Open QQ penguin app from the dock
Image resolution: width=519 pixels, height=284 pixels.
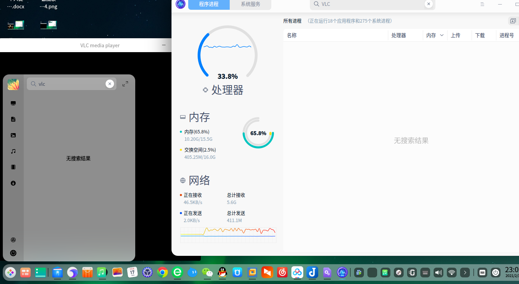click(222, 273)
